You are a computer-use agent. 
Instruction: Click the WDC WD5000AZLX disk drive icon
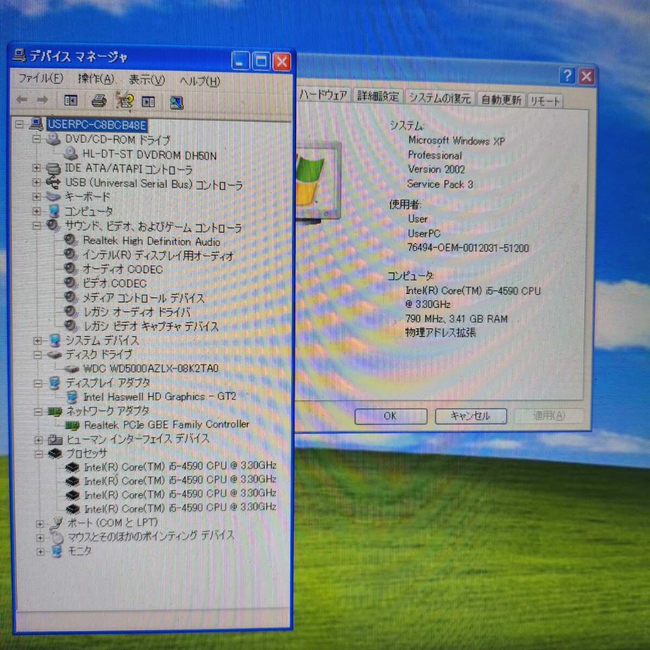click(x=71, y=369)
